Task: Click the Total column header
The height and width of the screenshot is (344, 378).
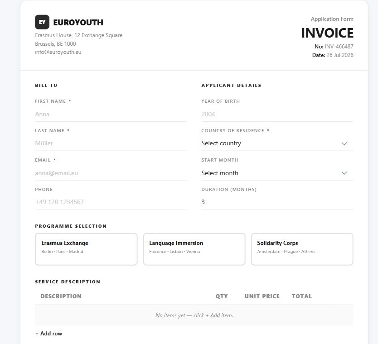Action: pos(301,296)
